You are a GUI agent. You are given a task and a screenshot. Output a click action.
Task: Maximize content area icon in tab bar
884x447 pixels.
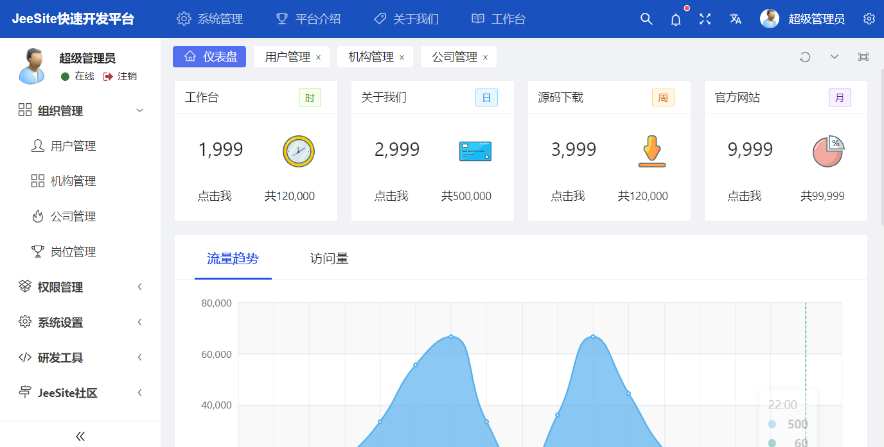pos(863,57)
